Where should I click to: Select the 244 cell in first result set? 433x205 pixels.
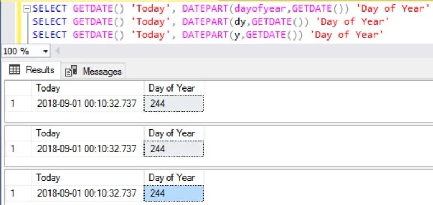click(174, 104)
